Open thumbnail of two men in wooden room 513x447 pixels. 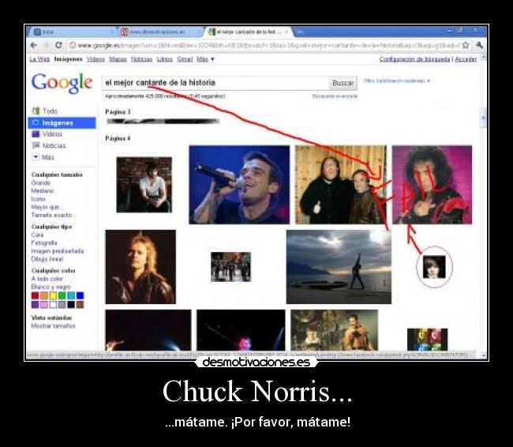(x=341, y=185)
